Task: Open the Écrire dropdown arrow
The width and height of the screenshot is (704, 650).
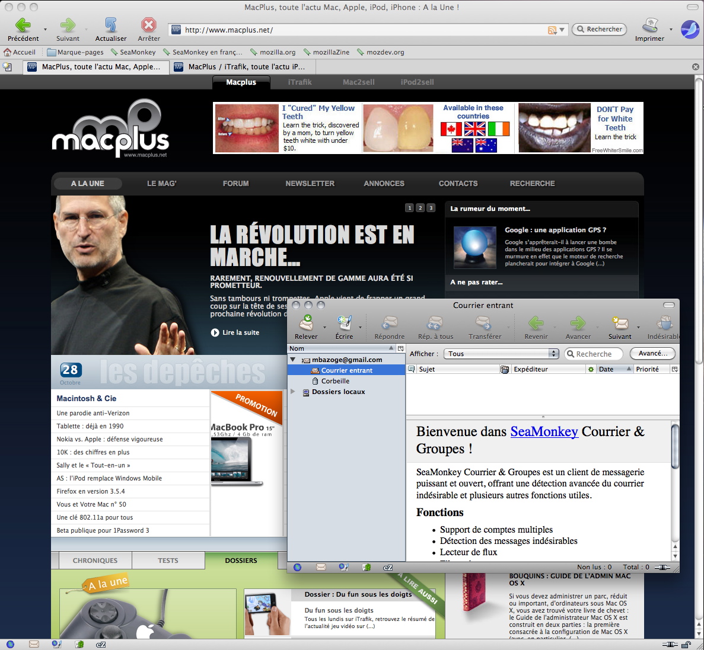Action: 360,328
